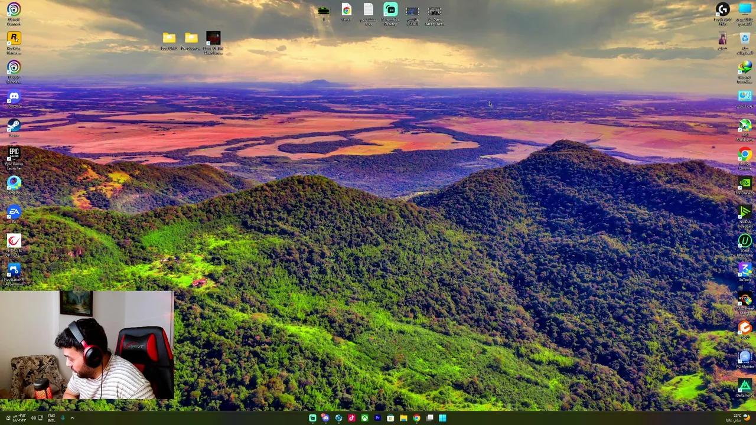Open Adobe Premiere Pro from the taskbar

pyautogui.click(x=377, y=418)
